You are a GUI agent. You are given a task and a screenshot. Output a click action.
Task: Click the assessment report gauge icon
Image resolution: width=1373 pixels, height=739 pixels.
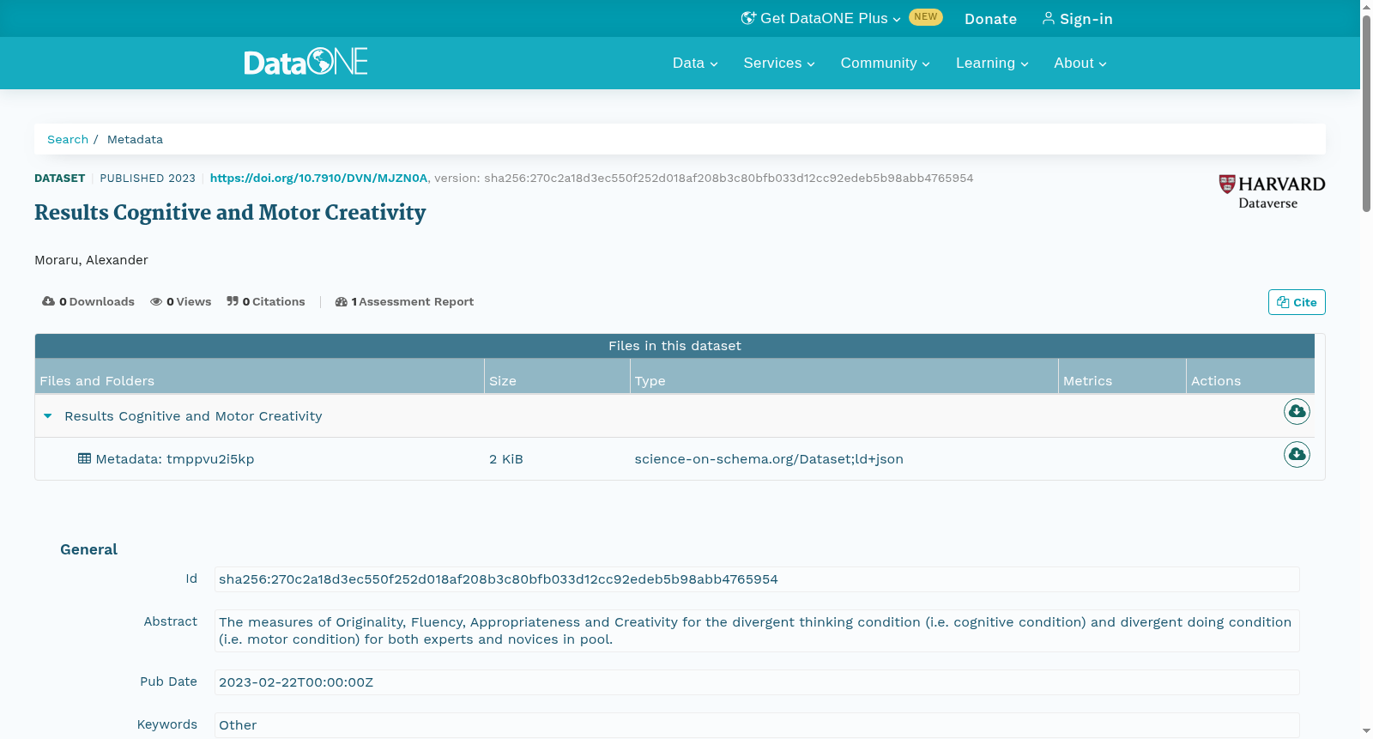(x=342, y=302)
